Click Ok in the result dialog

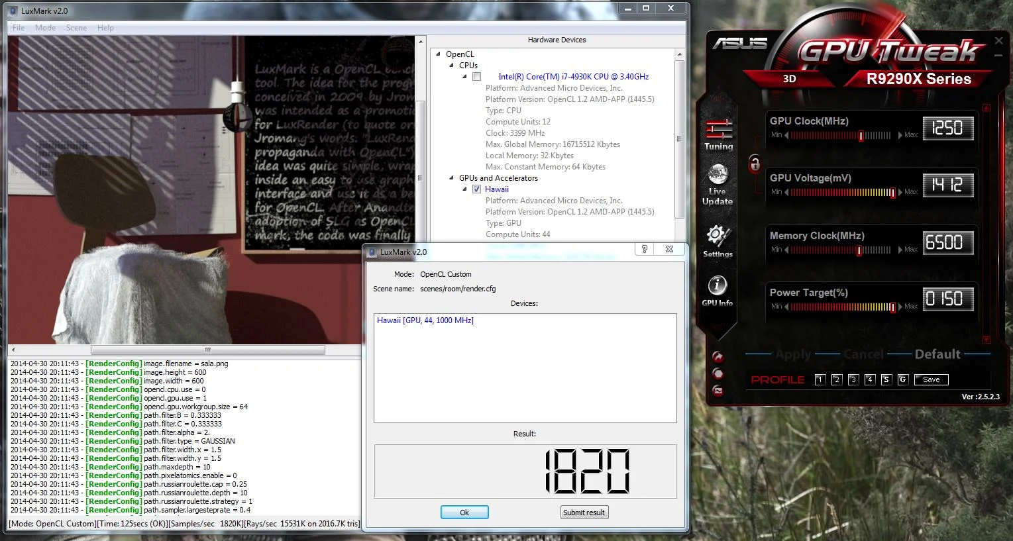tap(464, 513)
